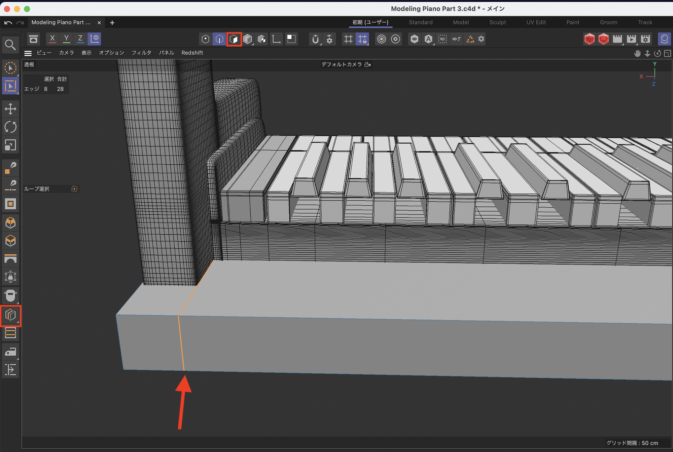Switch to Points mode
The height and width of the screenshot is (452, 673).
pyautogui.click(x=205, y=39)
